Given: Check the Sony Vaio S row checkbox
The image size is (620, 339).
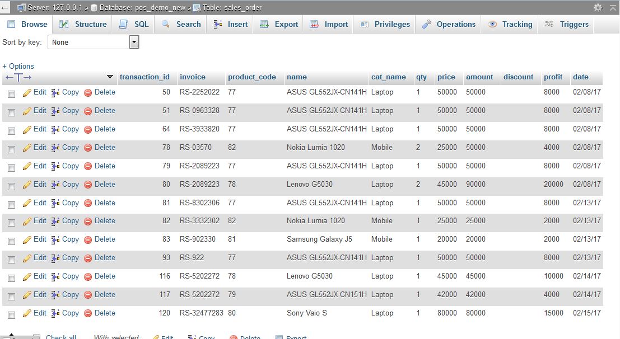Looking at the screenshot, I should [11, 315].
